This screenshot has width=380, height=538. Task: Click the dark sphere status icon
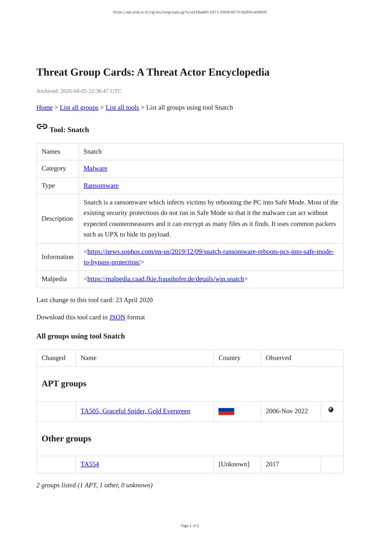(331, 410)
